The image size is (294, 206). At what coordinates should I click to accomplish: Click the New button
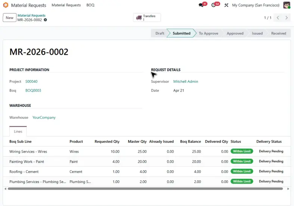point(9,18)
